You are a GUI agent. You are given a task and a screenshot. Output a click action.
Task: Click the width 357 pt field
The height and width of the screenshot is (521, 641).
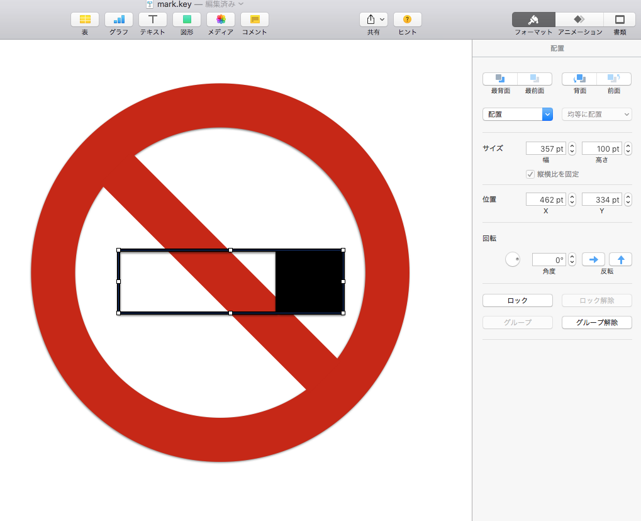click(x=546, y=148)
